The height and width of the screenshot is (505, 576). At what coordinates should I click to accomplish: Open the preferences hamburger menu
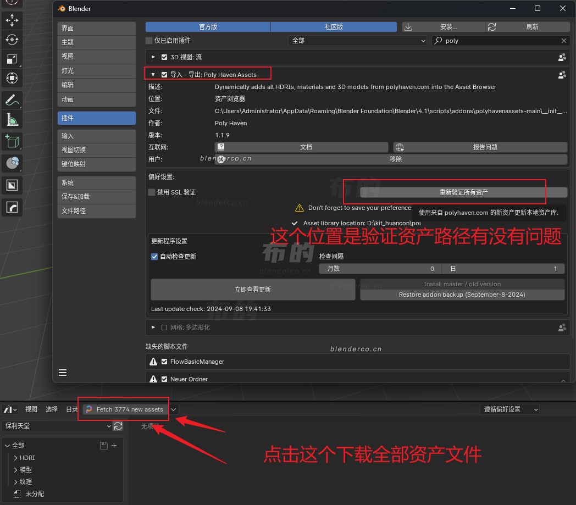63,373
